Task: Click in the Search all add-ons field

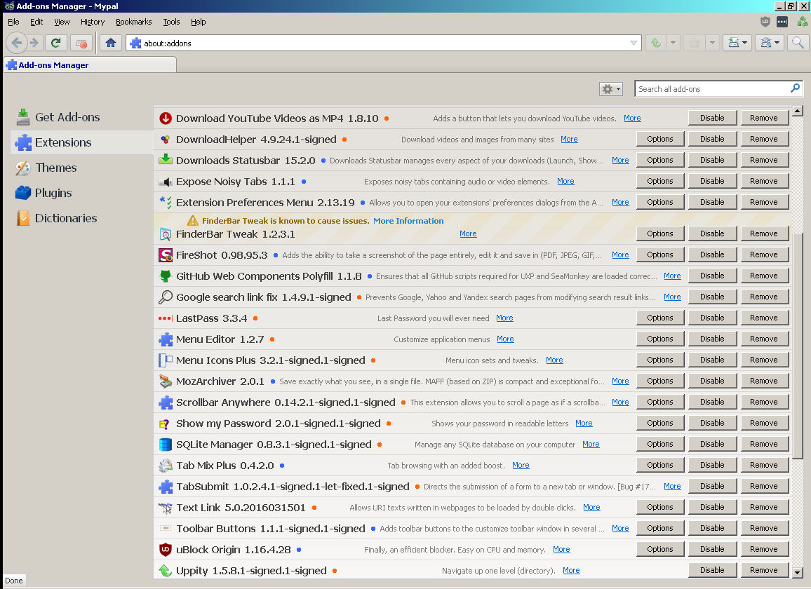Action: (x=711, y=89)
